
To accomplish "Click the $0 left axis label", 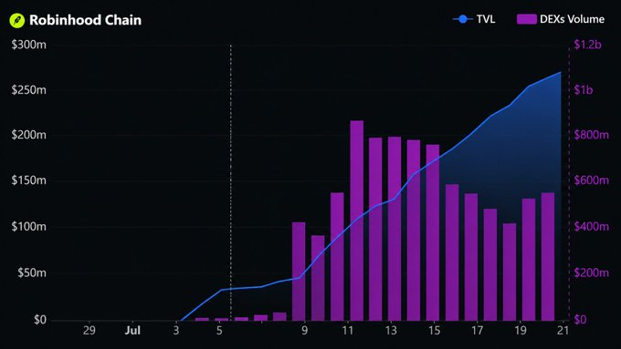I will pyautogui.click(x=40, y=320).
